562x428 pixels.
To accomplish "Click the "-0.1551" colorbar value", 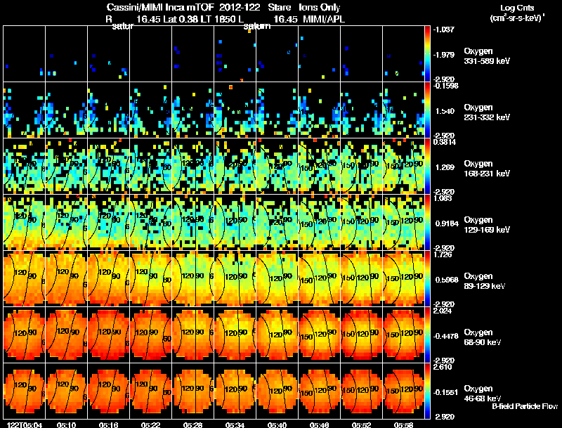I will tap(445, 393).
